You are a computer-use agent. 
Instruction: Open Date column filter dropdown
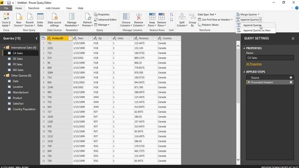[x=91, y=38]
